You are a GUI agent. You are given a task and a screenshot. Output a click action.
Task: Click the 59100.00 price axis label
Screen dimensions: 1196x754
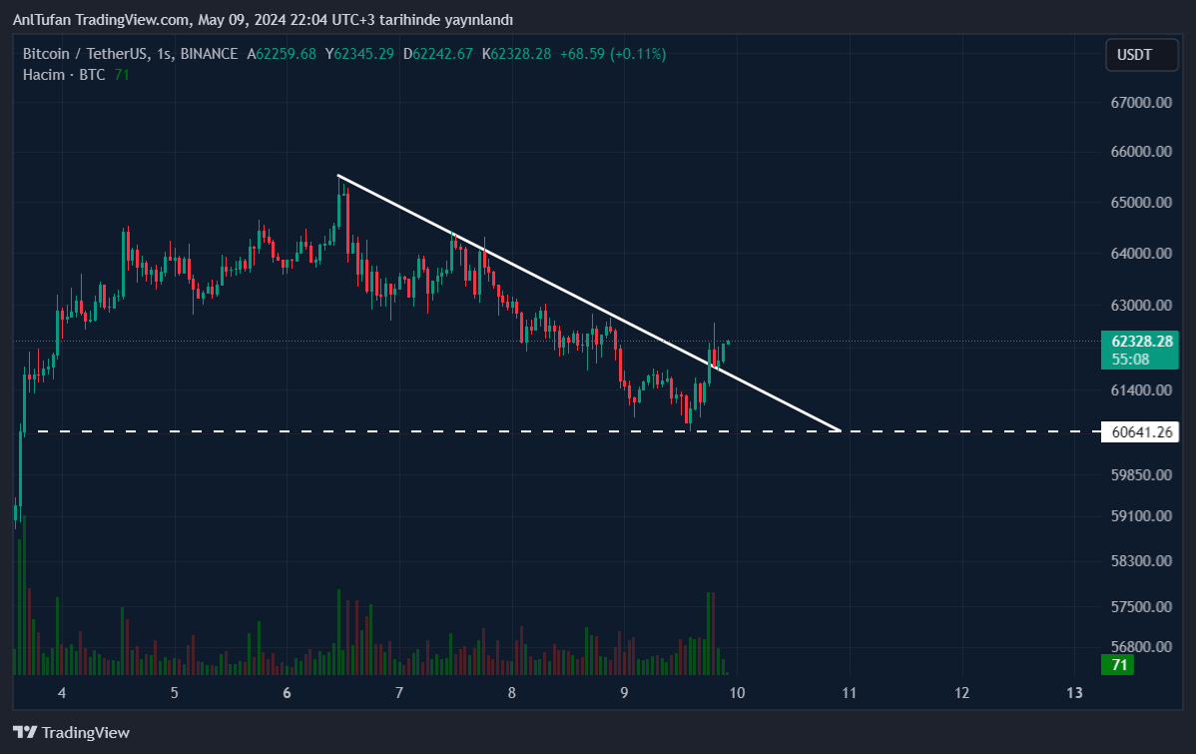pyautogui.click(x=1141, y=516)
